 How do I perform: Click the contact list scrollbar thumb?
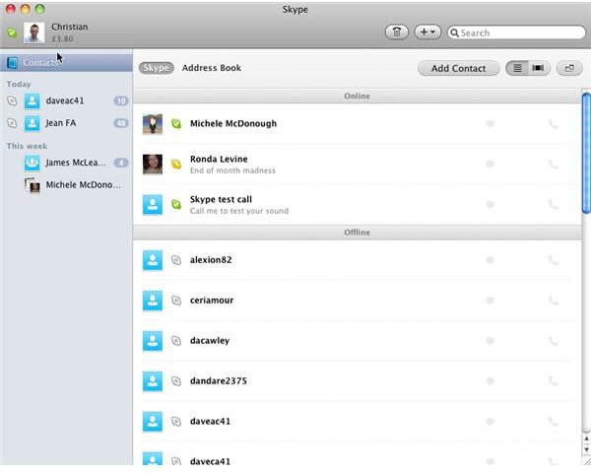pyautogui.click(x=586, y=153)
